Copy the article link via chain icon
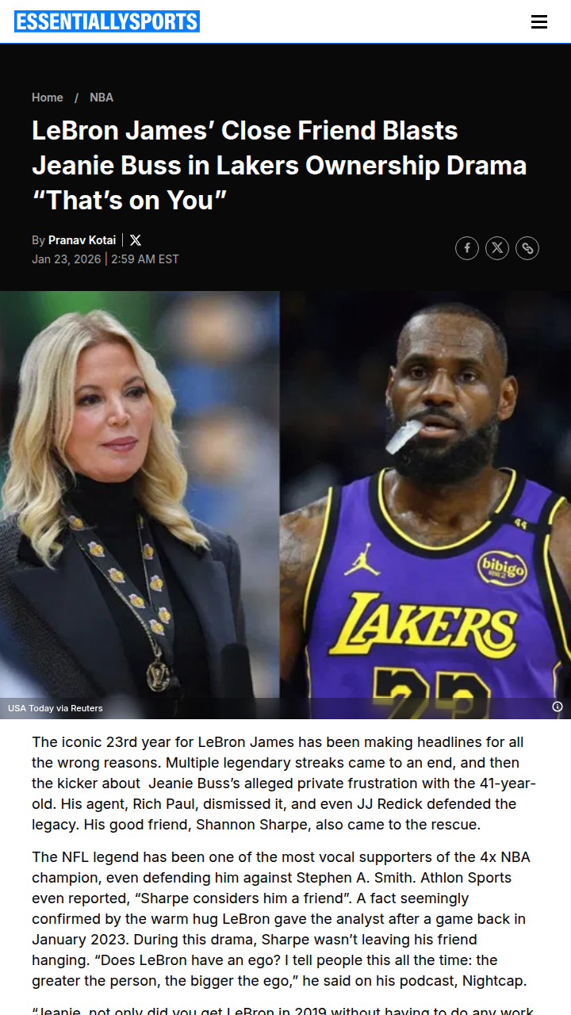 [527, 248]
